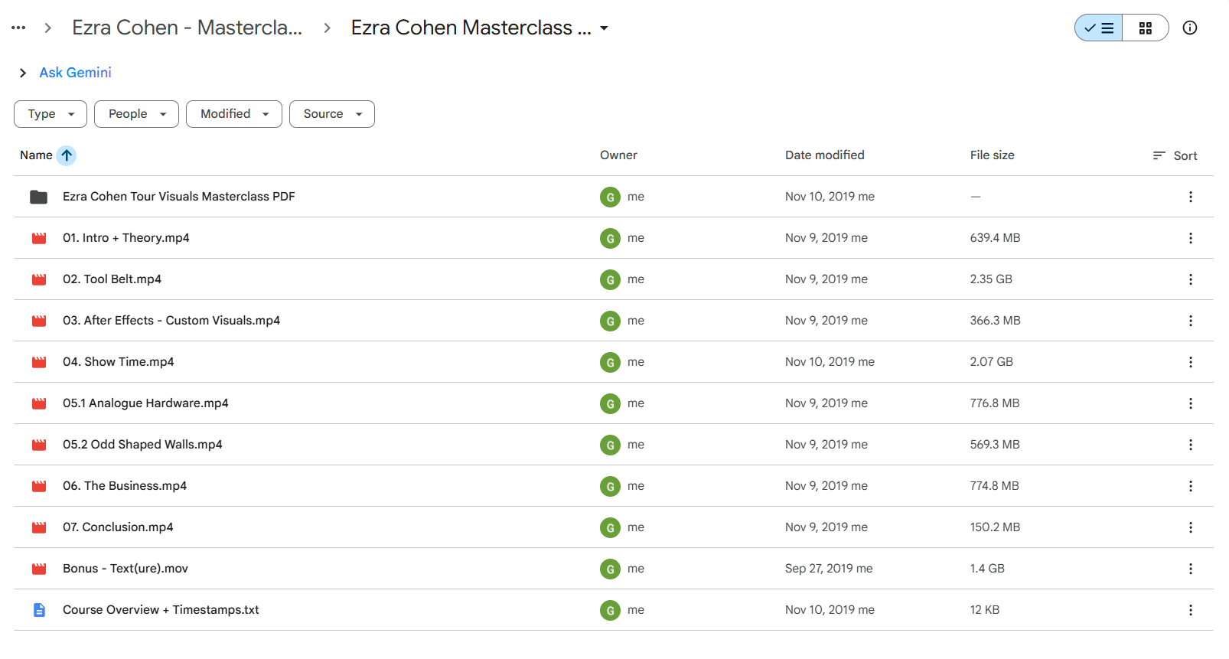Click the video icon for 04. Show Time.mp4
The height and width of the screenshot is (659, 1229).
[39, 362]
